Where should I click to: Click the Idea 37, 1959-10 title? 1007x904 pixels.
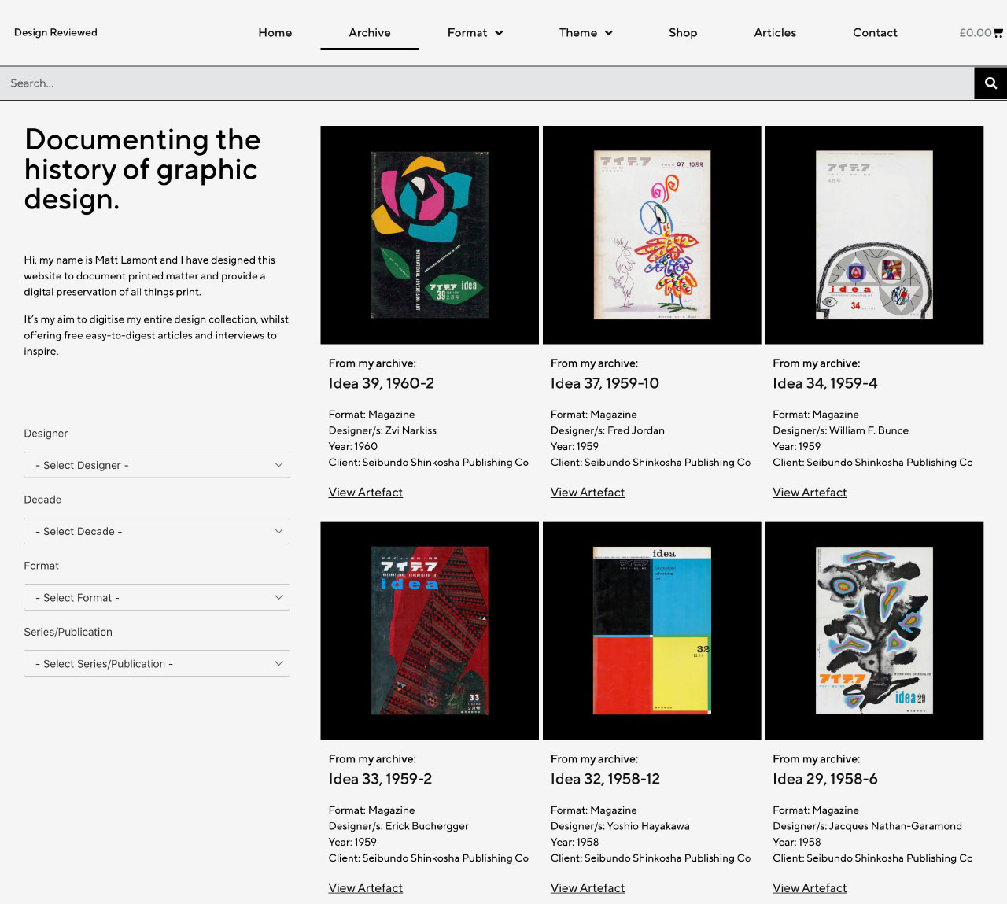point(605,383)
